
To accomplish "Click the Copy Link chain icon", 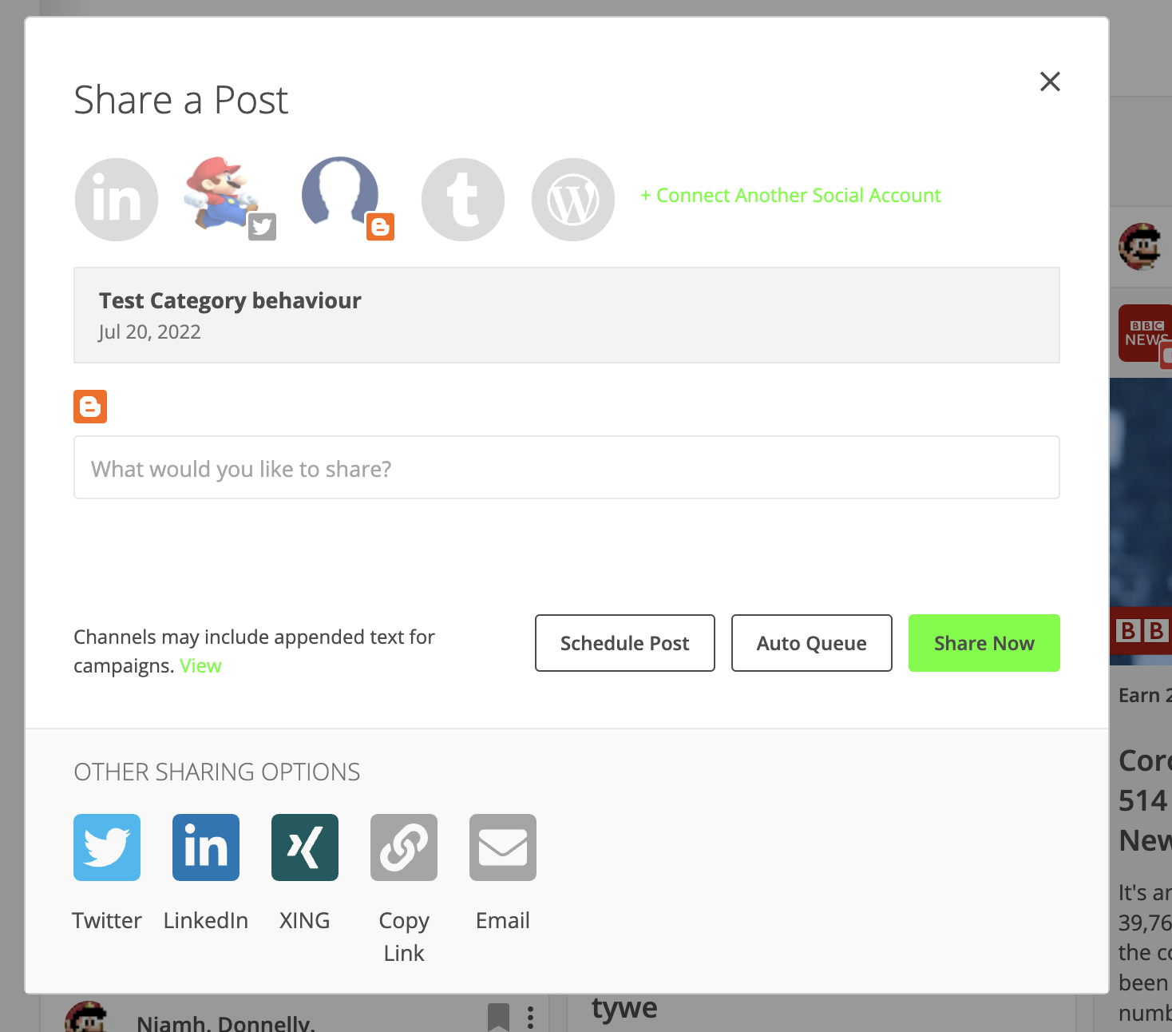I will [x=404, y=847].
